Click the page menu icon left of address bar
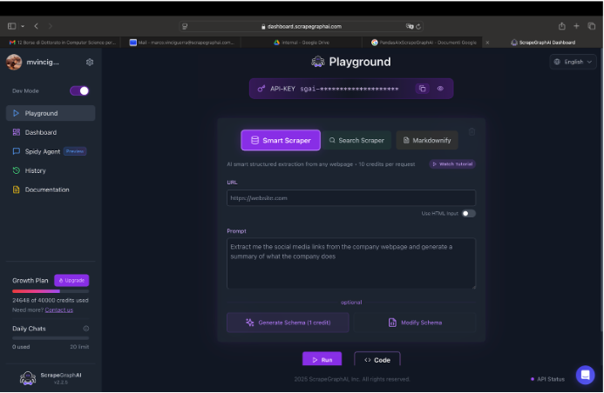This screenshot has width=604, height=393. click(x=185, y=26)
